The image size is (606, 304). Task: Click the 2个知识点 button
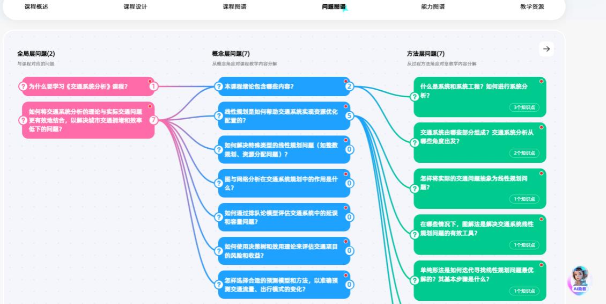pos(524,153)
